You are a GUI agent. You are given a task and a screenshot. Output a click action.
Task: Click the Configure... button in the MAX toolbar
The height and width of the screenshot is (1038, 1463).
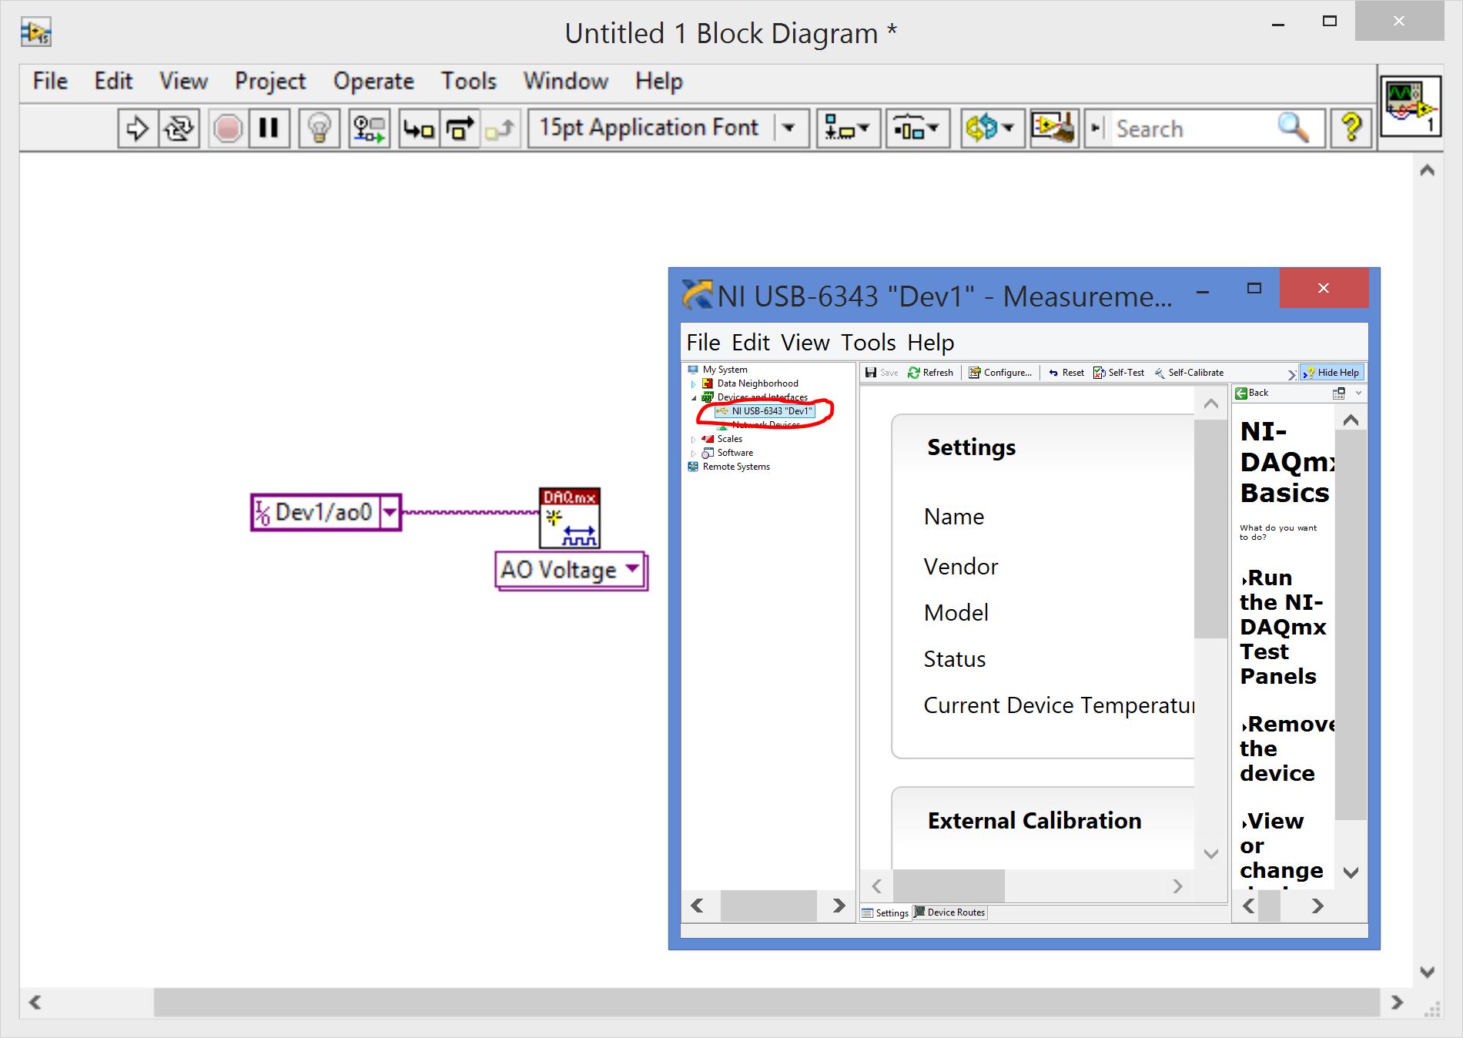coord(1000,373)
